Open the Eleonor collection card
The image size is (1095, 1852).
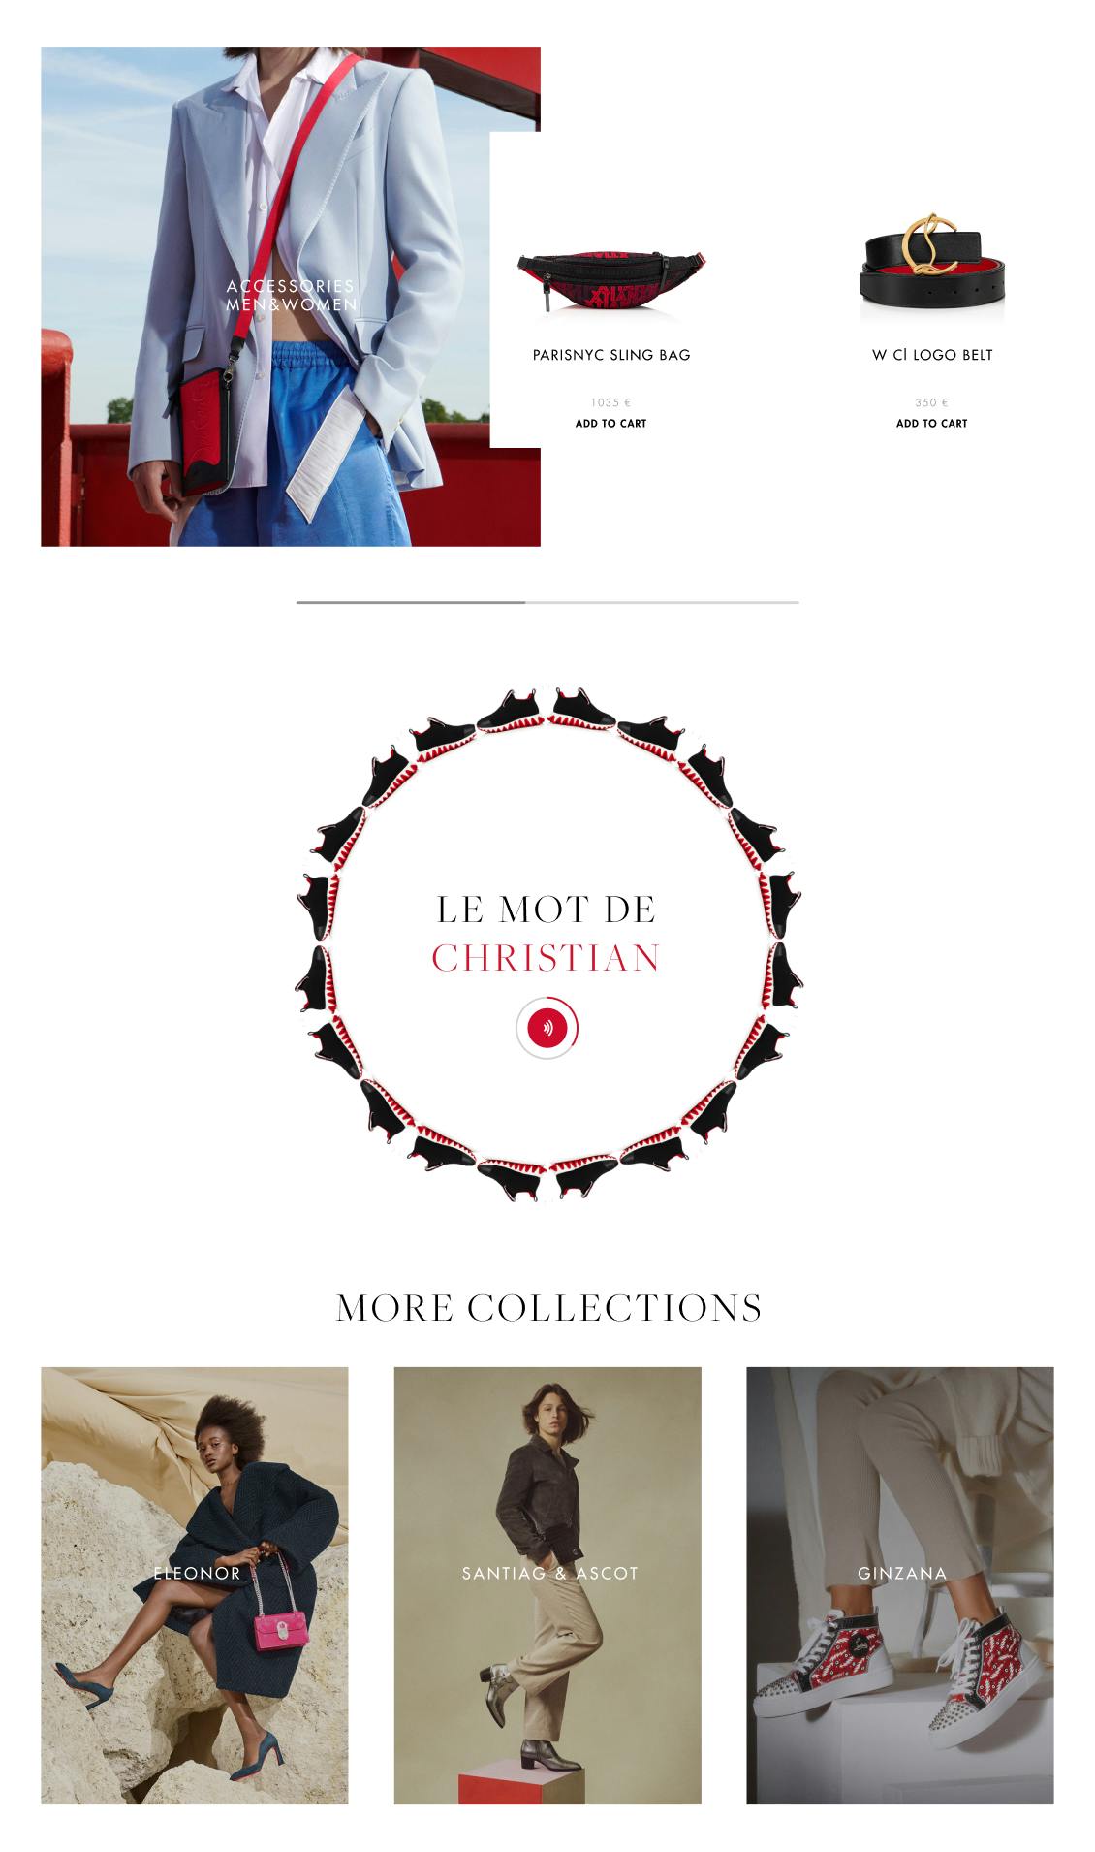tap(195, 1585)
